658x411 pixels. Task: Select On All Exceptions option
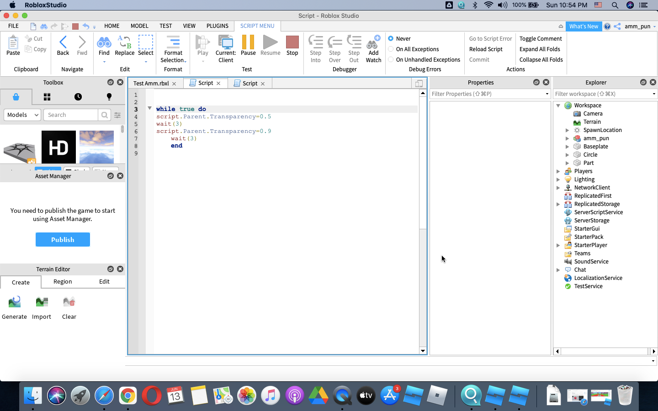(391, 49)
